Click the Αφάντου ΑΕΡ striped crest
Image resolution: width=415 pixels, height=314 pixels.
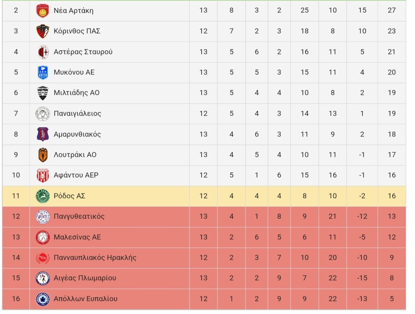42,175
